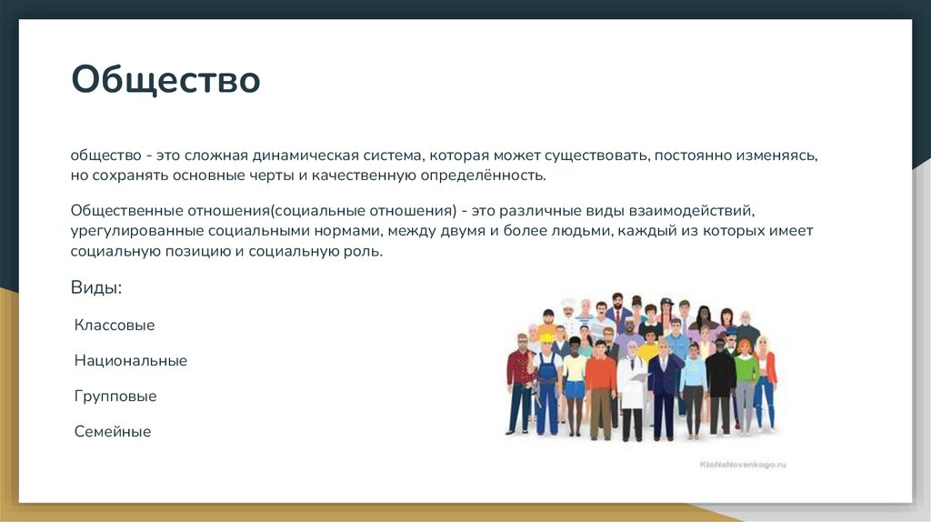The image size is (931, 522).
Task: Click the KtoNaNovenkogo.ru watermark link
Action: pyautogui.click(x=743, y=464)
